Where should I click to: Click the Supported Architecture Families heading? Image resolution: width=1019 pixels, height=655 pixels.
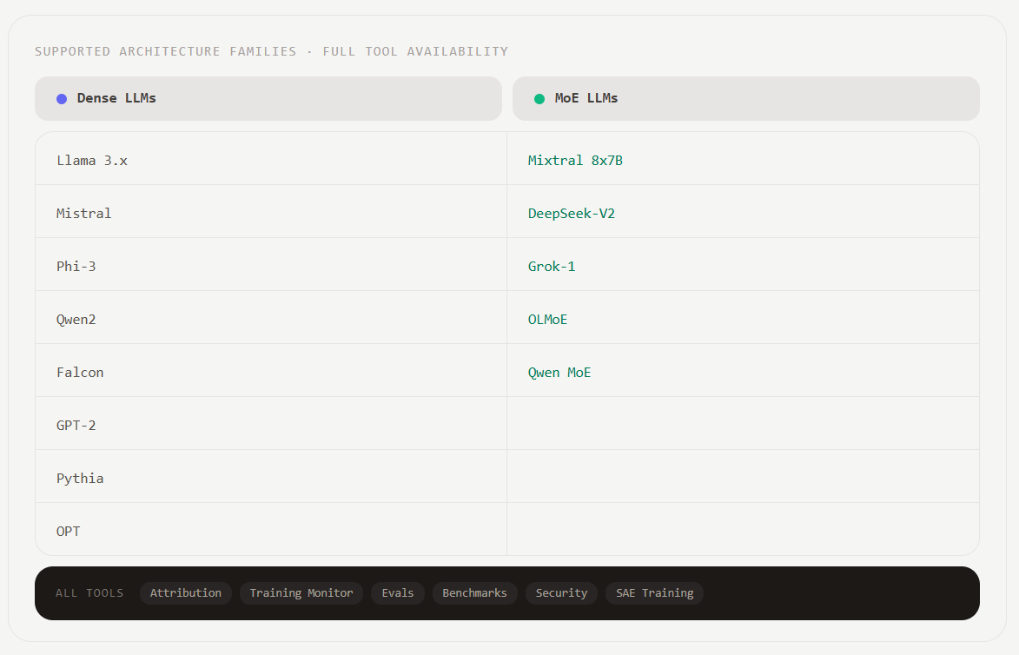pos(272,51)
